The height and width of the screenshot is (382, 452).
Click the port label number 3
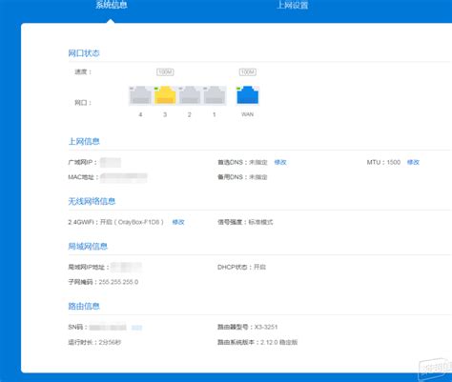165,114
